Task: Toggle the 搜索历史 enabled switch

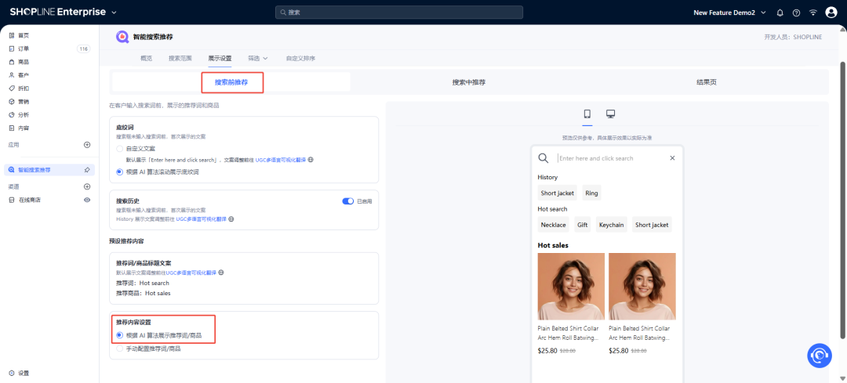Action: pyautogui.click(x=348, y=201)
